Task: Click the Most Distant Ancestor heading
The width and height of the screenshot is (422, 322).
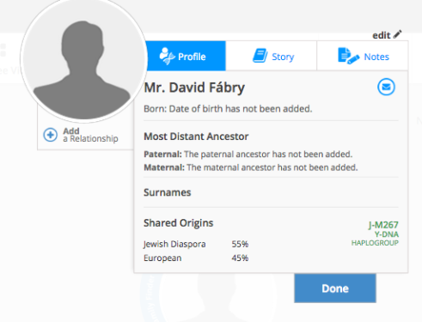Action: (196, 137)
